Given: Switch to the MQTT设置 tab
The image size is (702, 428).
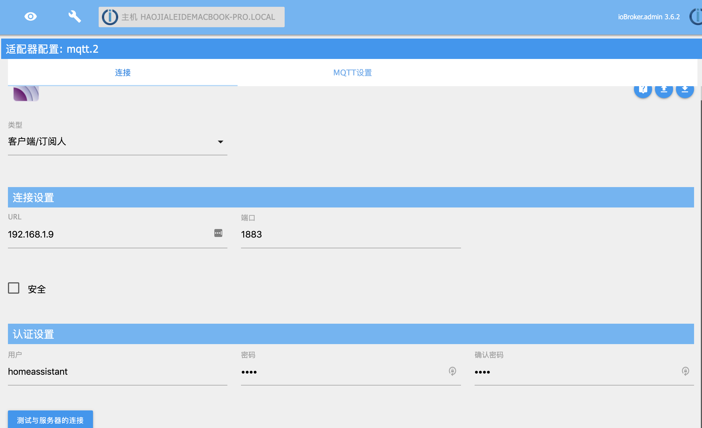Looking at the screenshot, I should [x=352, y=73].
